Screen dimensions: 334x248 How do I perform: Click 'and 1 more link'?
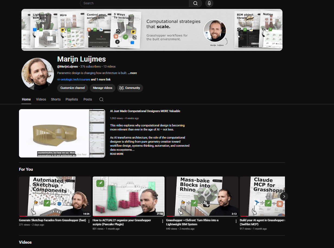(x=101, y=80)
